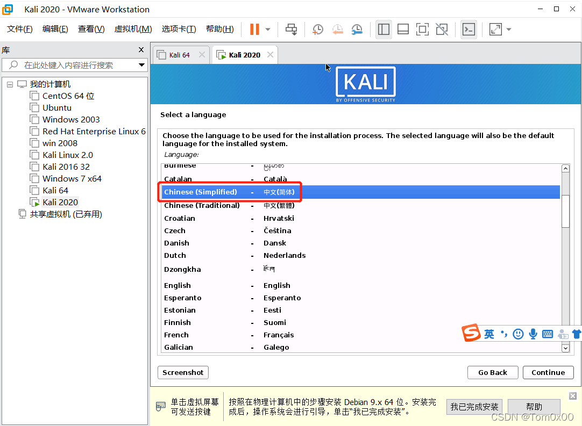
Task: Open the 虚拟机(M) menu
Action: [x=133, y=29]
